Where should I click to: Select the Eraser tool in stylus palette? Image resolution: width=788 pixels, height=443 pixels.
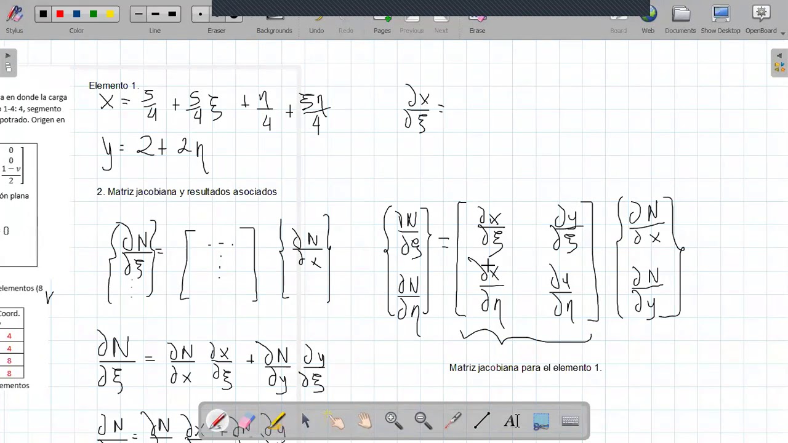[x=246, y=421]
